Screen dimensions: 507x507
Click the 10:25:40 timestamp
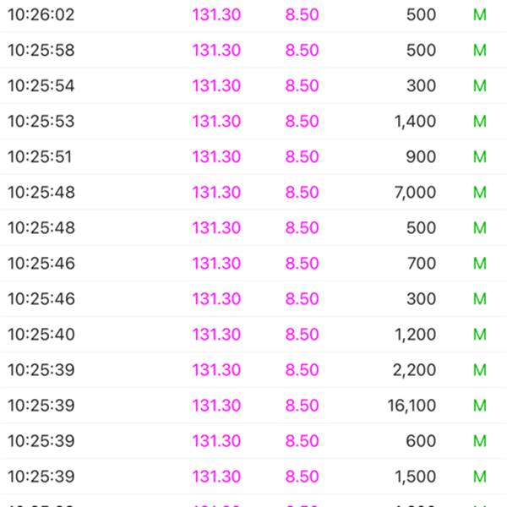(x=41, y=335)
